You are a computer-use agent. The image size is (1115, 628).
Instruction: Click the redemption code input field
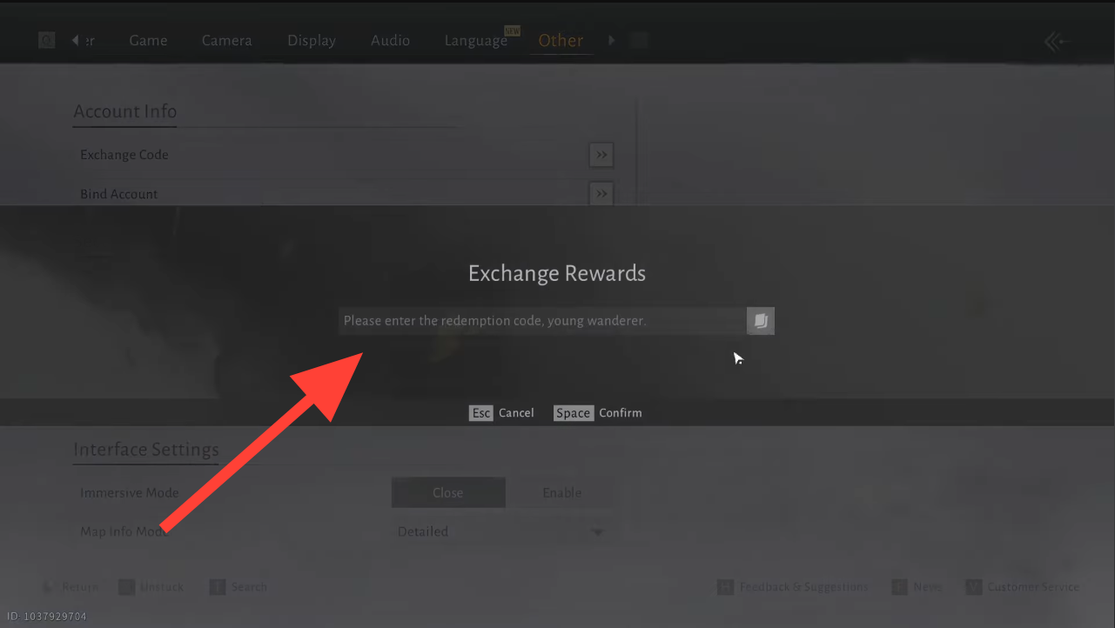coord(541,321)
